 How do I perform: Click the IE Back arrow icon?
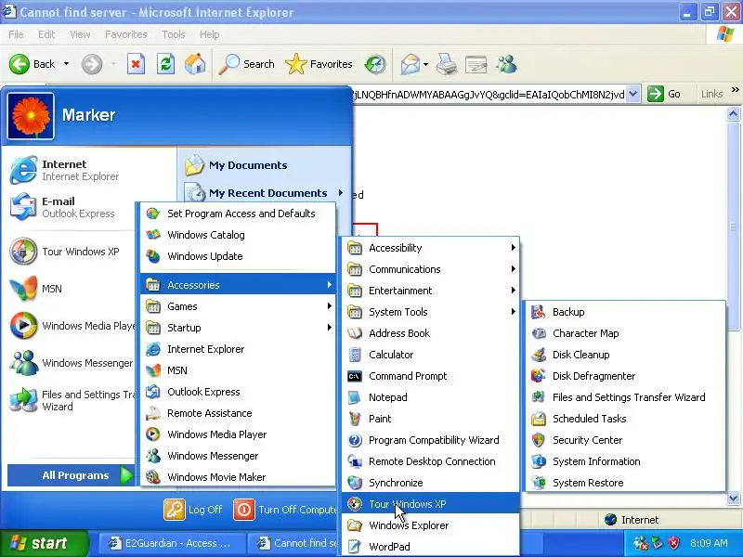pyautogui.click(x=20, y=64)
